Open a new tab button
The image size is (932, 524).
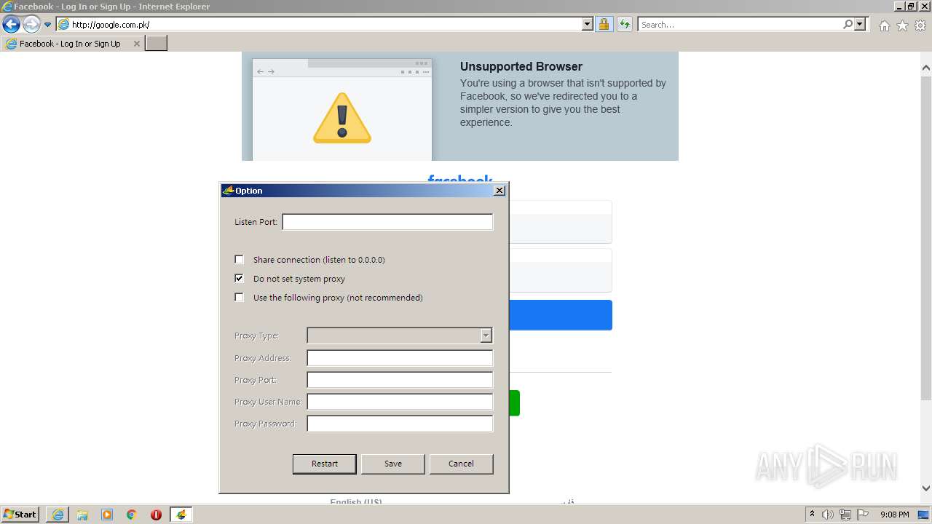pos(157,44)
